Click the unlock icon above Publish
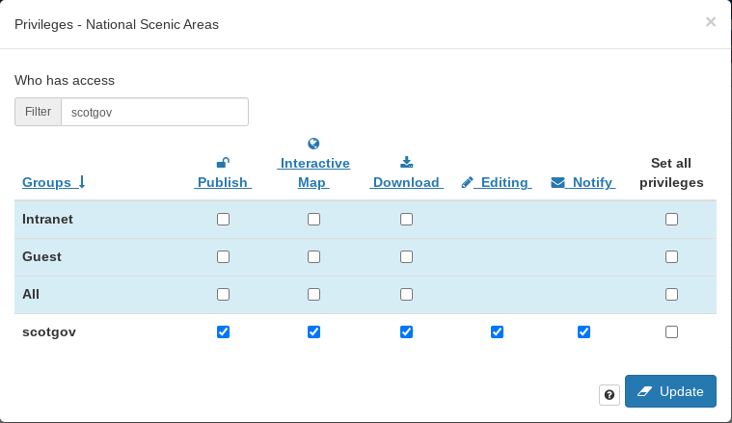732x423 pixels. [x=223, y=163]
